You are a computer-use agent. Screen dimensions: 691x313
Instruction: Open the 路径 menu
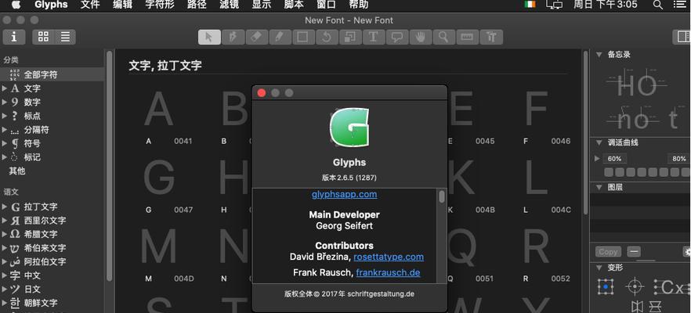click(197, 5)
